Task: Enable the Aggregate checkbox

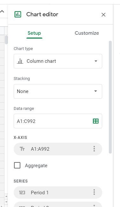Action: (x=17, y=165)
